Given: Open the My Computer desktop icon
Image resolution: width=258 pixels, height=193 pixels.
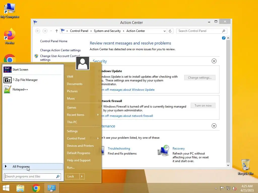Looking at the screenshot, I should [10, 10].
